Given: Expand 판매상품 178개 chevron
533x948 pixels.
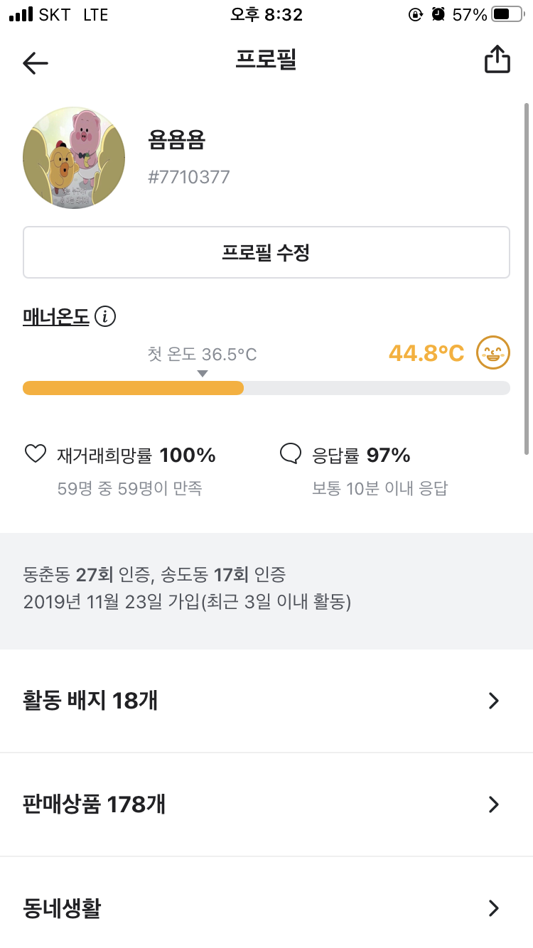Looking at the screenshot, I should click(495, 804).
